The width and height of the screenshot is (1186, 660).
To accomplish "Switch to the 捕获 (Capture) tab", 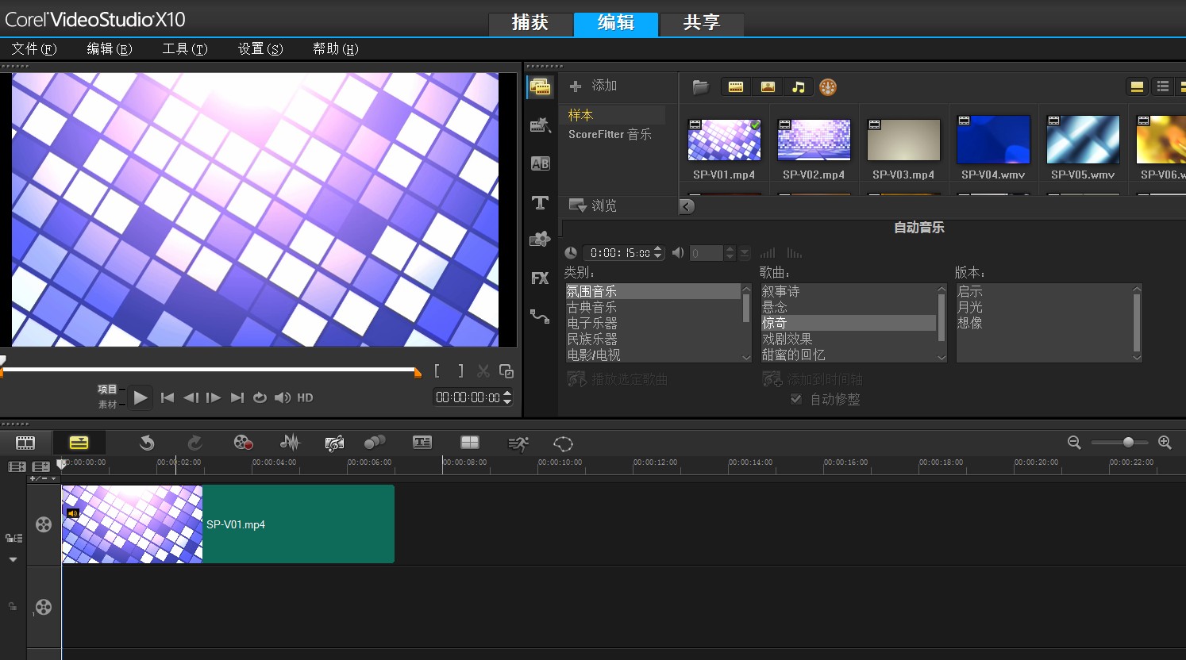I will point(529,22).
